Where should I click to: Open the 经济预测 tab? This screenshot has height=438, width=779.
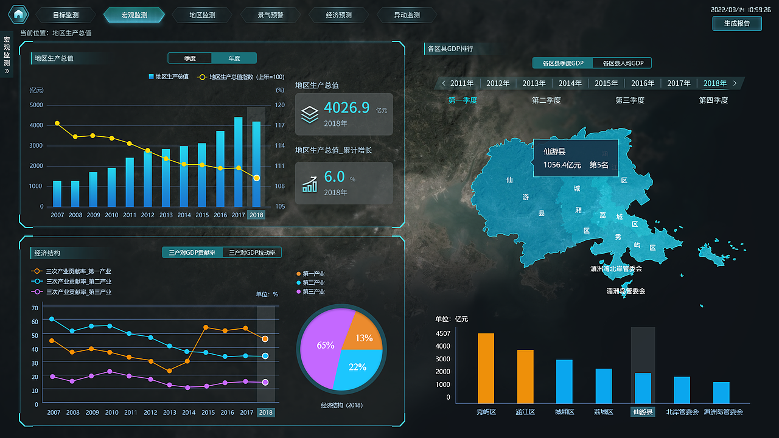(338, 15)
